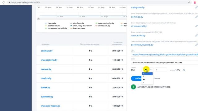Image resolution: width=198 pixels, height=111 pixels.
Task: Edit the stroimaterial.by entry with pencil icon
Action: pos(196,26)
